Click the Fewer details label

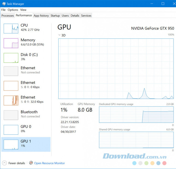17,163
